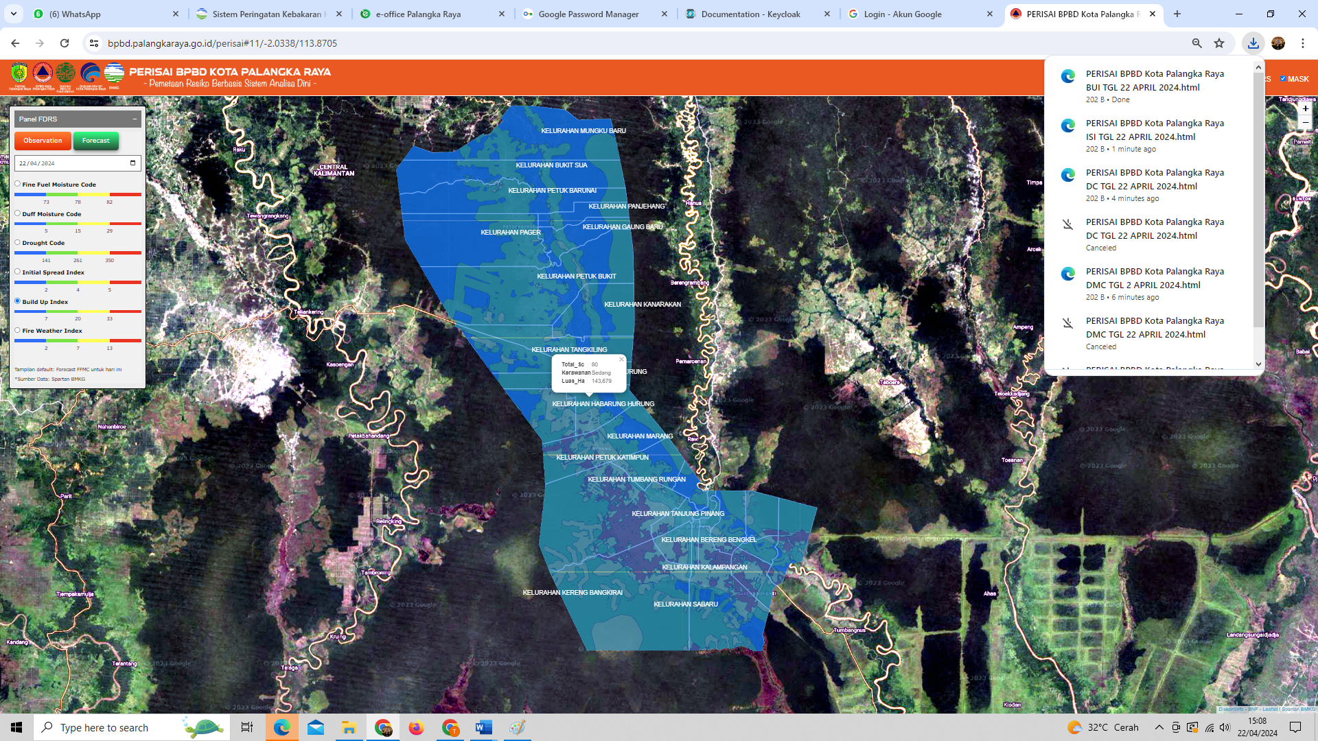
Task: Open calendar picker icon in date field
Action: pos(132,163)
